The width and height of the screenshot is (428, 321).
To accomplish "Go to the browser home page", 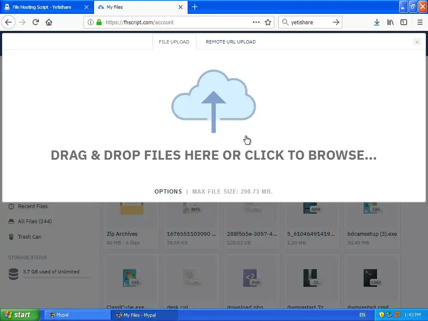I will click(49, 22).
